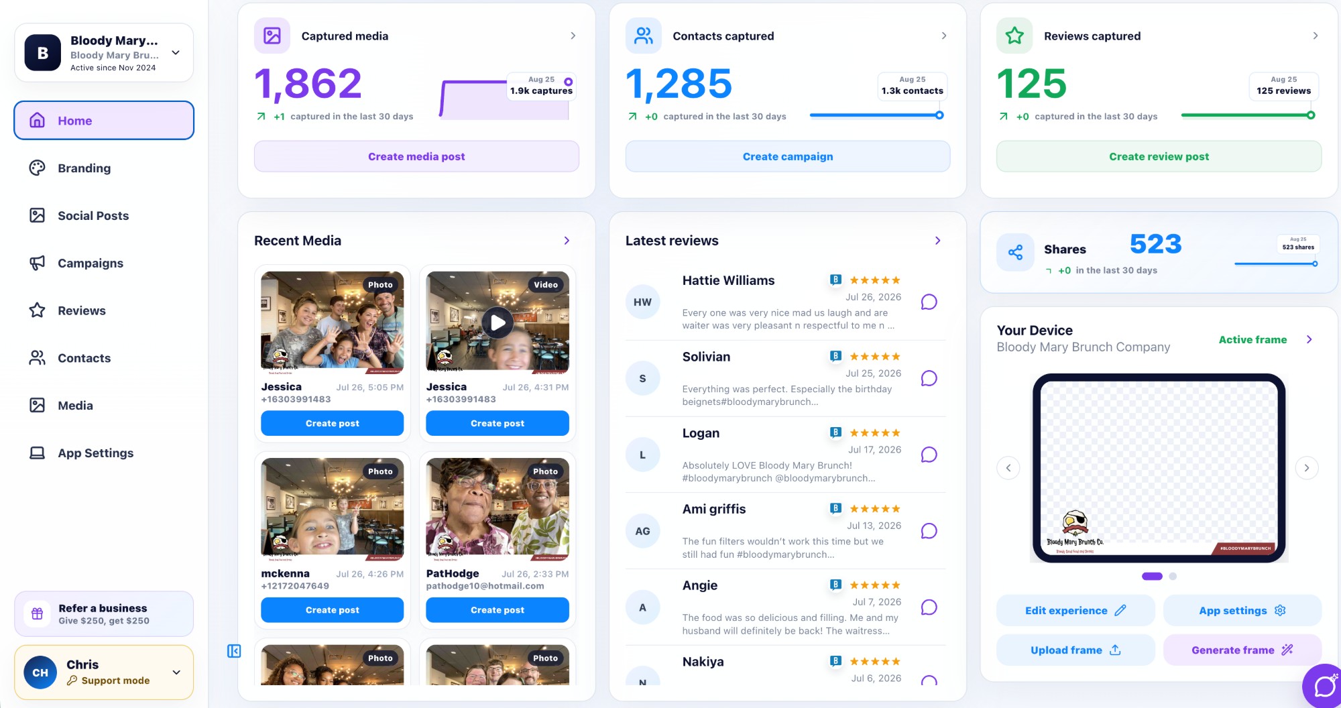Create post for Jessica's 5:05 PM photo
The image size is (1341, 708).
click(333, 423)
